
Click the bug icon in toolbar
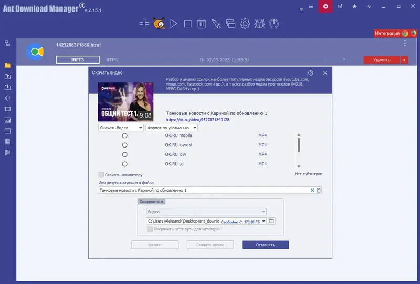259,24
